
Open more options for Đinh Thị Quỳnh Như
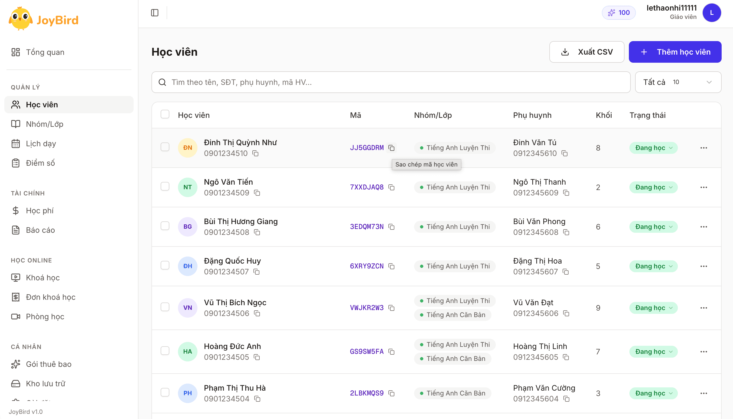click(704, 148)
